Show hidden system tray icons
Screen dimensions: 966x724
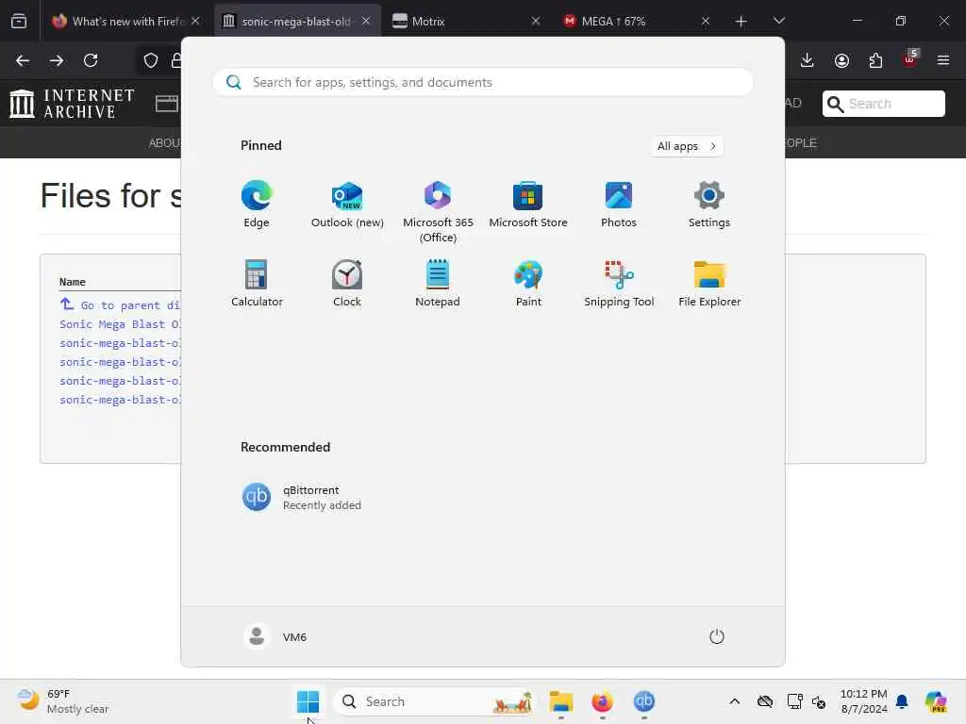734,701
